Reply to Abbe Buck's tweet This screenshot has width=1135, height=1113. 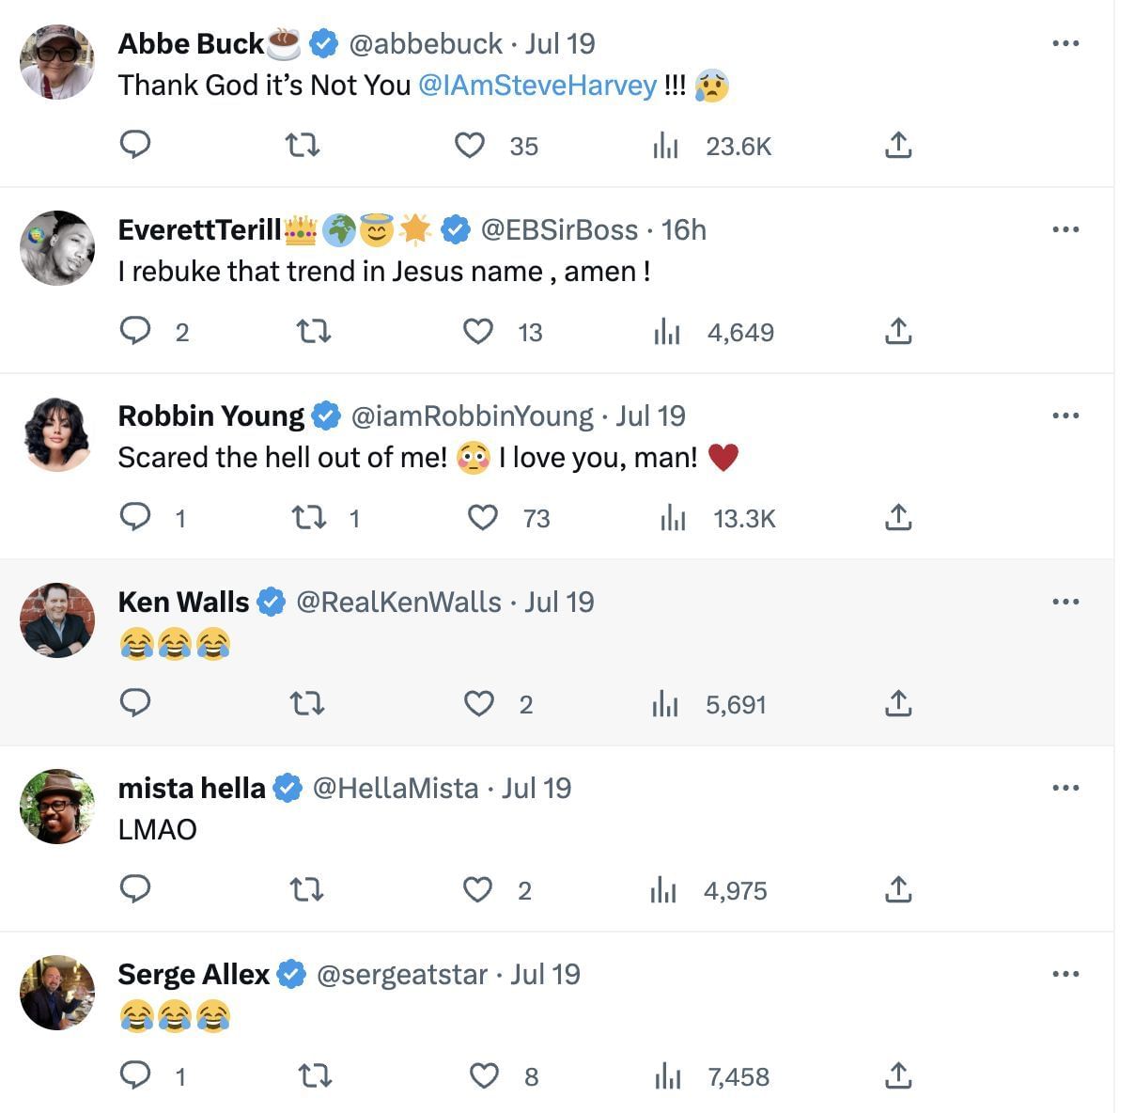tap(135, 145)
